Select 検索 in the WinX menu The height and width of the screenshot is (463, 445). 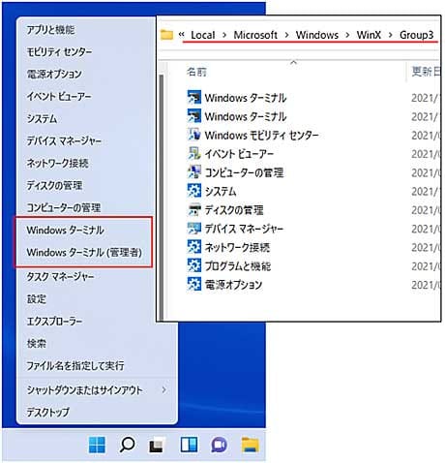pyautogui.click(x=37, y=344)
